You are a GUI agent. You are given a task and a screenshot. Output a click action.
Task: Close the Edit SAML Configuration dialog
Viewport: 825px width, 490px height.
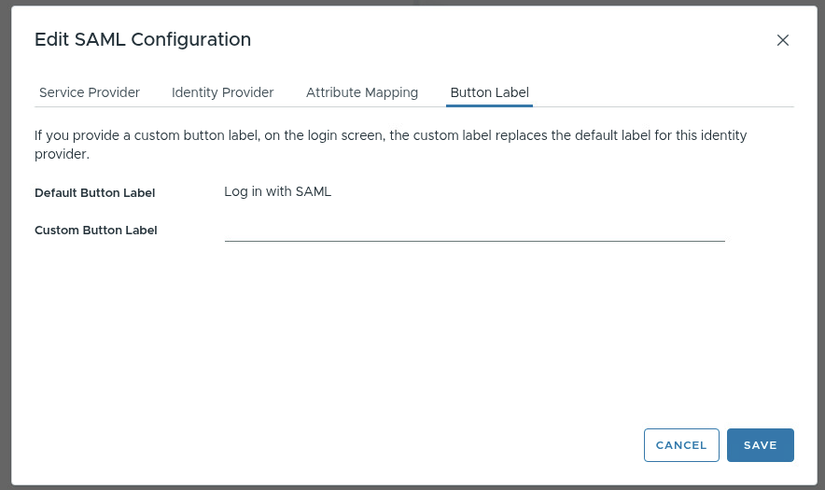click(783, 40)
